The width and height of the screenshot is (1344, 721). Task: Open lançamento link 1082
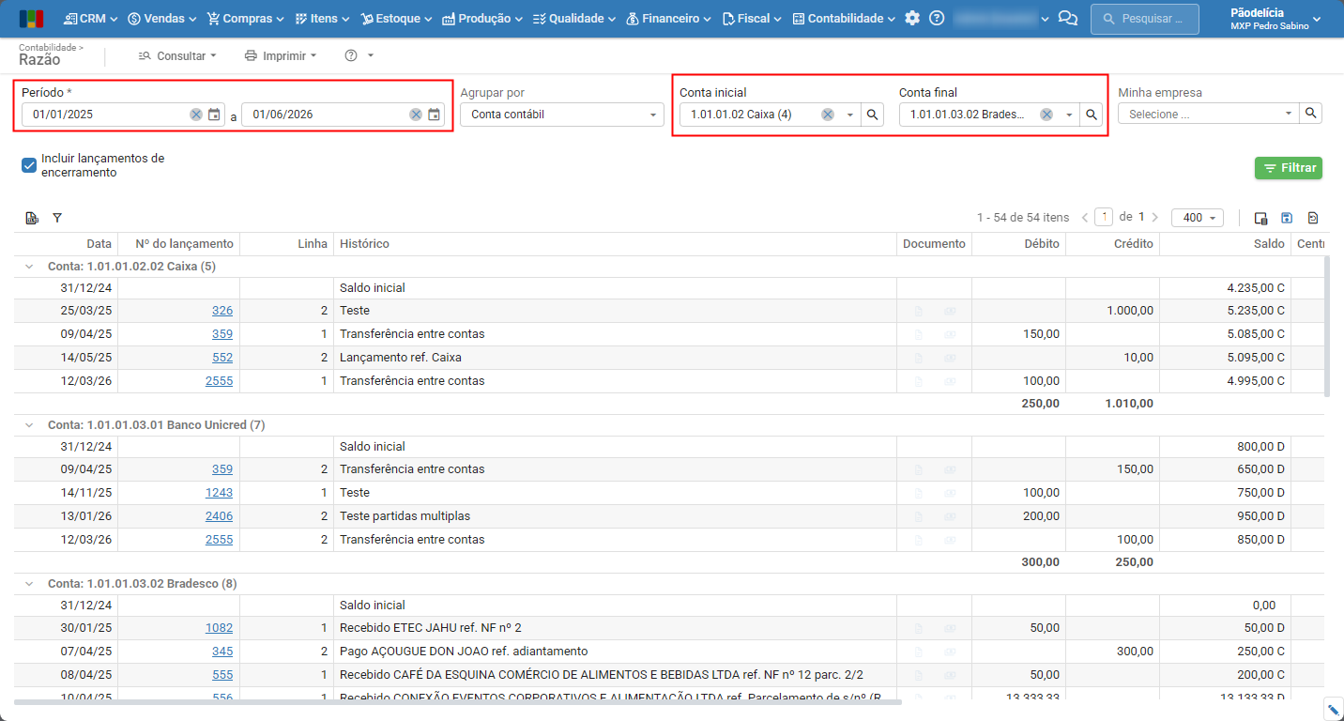pos(220,628)
